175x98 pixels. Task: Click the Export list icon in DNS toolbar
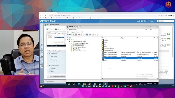pyautogui.click(x=84, y=35)
